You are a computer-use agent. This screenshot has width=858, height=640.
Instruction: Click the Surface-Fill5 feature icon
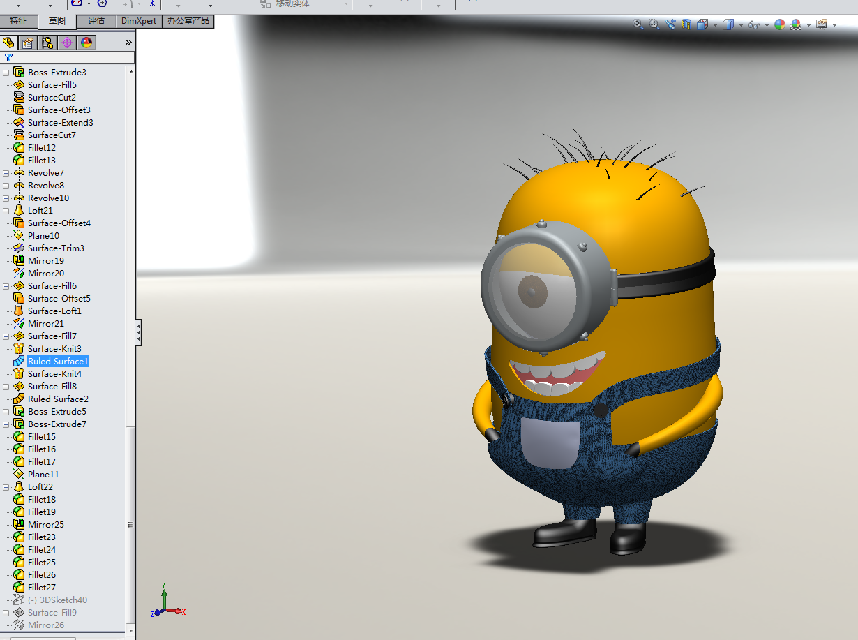point(19,85)
